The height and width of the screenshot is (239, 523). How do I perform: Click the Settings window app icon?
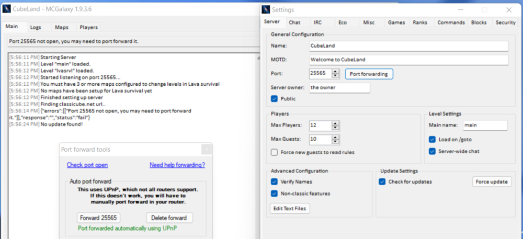(x=266, y=9)
